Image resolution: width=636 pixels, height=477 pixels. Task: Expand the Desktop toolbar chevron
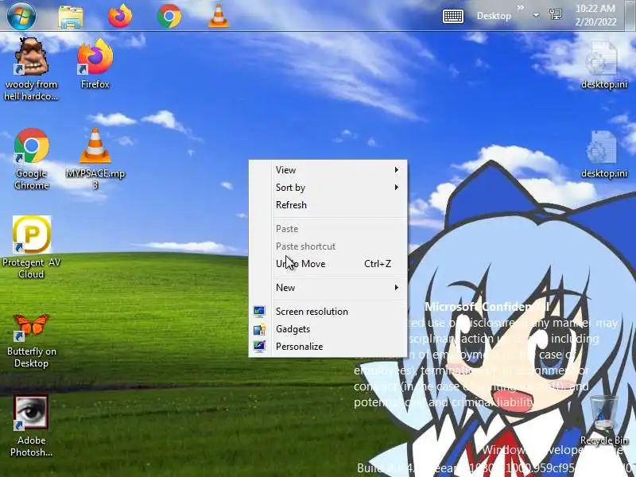[x=521, y=8]
